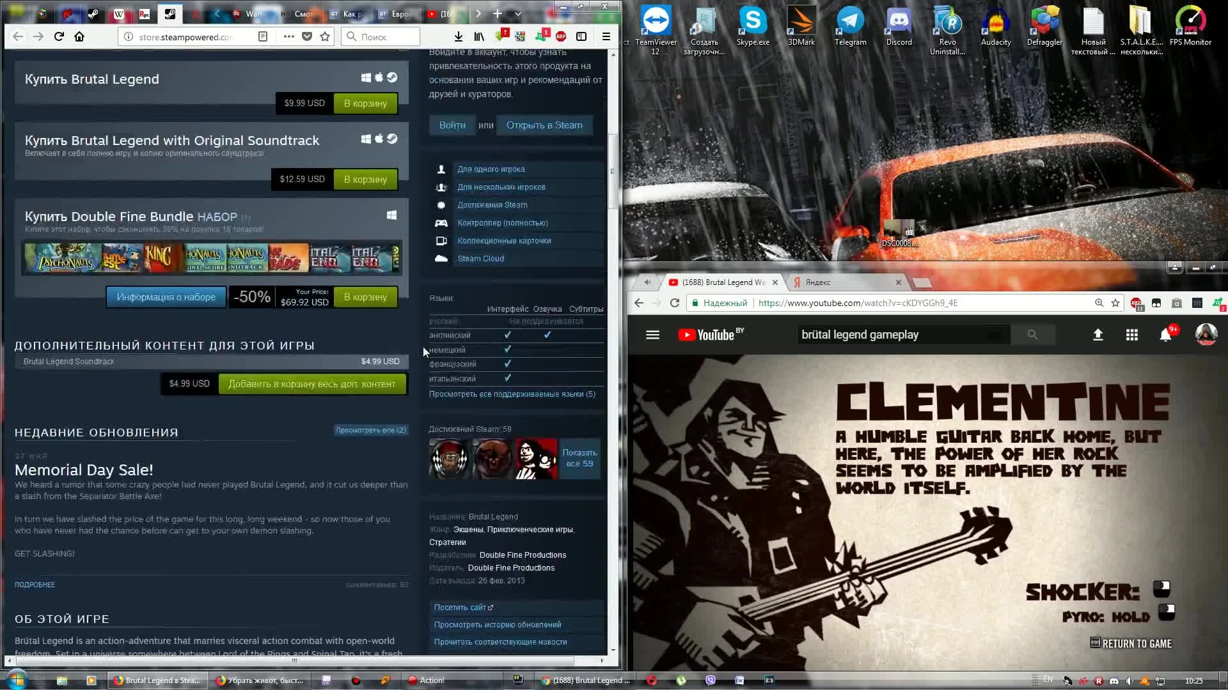Open the YouTube hamburger menu
This screenshot has height=690, width=1228.
click(652, 334)
